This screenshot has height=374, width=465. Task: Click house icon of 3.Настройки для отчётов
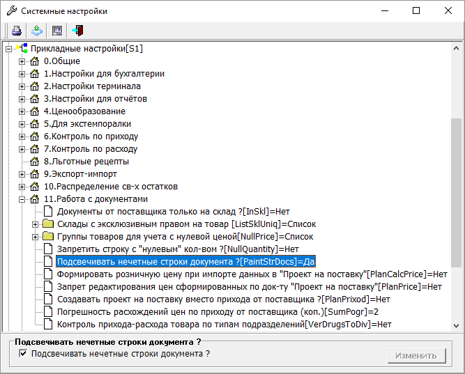(34, 99)
